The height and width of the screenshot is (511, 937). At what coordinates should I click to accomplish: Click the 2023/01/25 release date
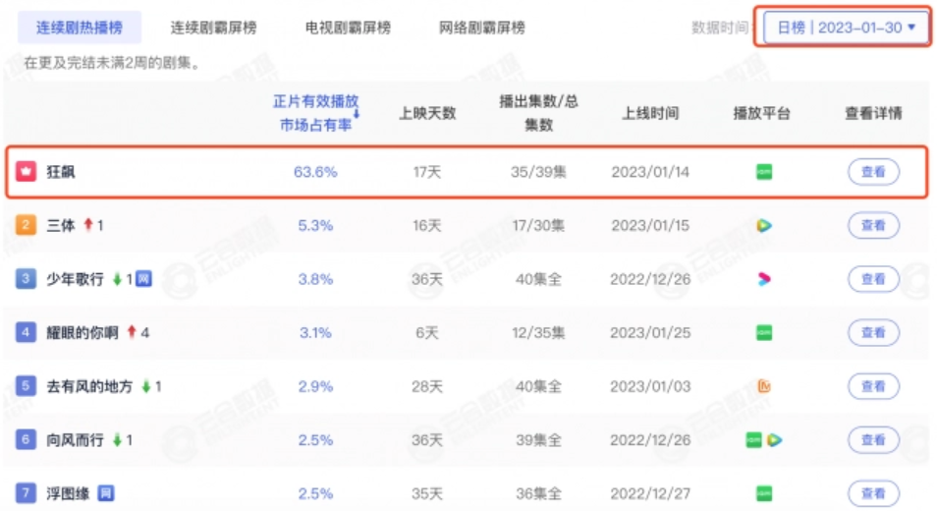(650, 332)
